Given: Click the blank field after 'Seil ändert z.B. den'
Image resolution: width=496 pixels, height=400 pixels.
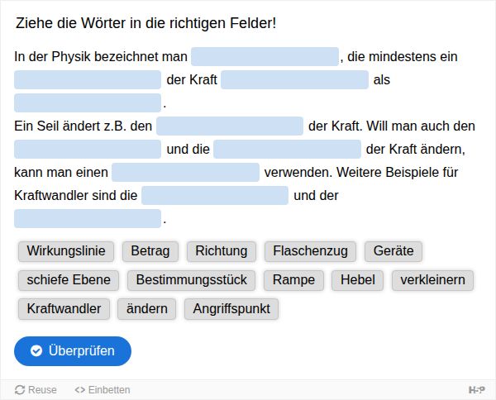Looking at the screenshot, I should pyautogui.click(x=230, y=126).
